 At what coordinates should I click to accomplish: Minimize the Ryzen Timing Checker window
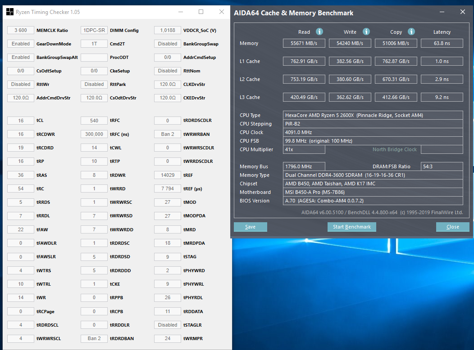pos(181,12)
